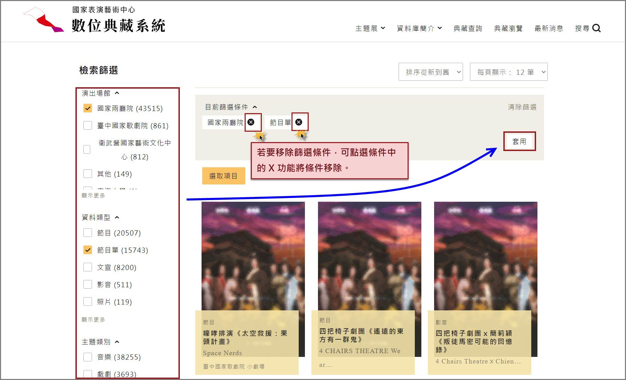Image resolution: width=626 pixels, height=380 pixels.
Task: Enable the 影音 data type filter
Action: click(x=88, y=284)
